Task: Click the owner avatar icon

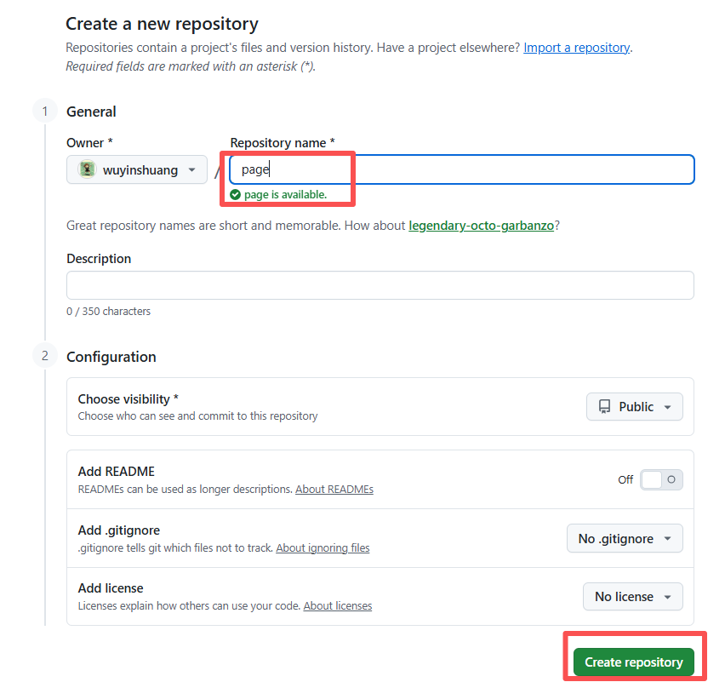Action: (88, 169)
